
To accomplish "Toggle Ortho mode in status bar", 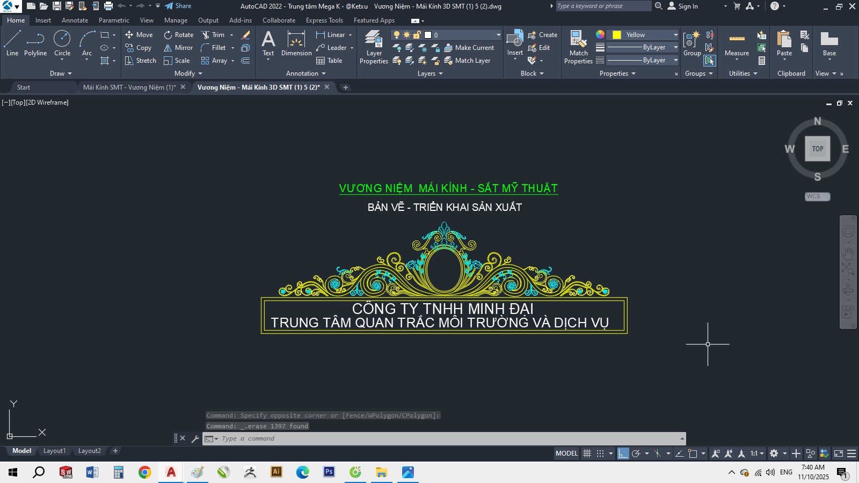I will (x=623, y=453).
